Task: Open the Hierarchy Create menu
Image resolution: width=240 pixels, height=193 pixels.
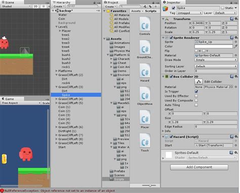Action: [x=59, y=7]
